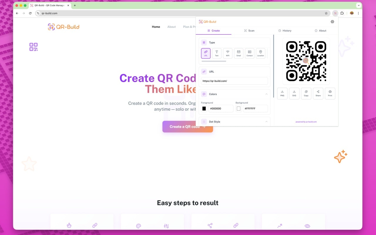Click the popup vertical scrollbar
This screenshot has height=235, width=376.
tap(273, 66)
